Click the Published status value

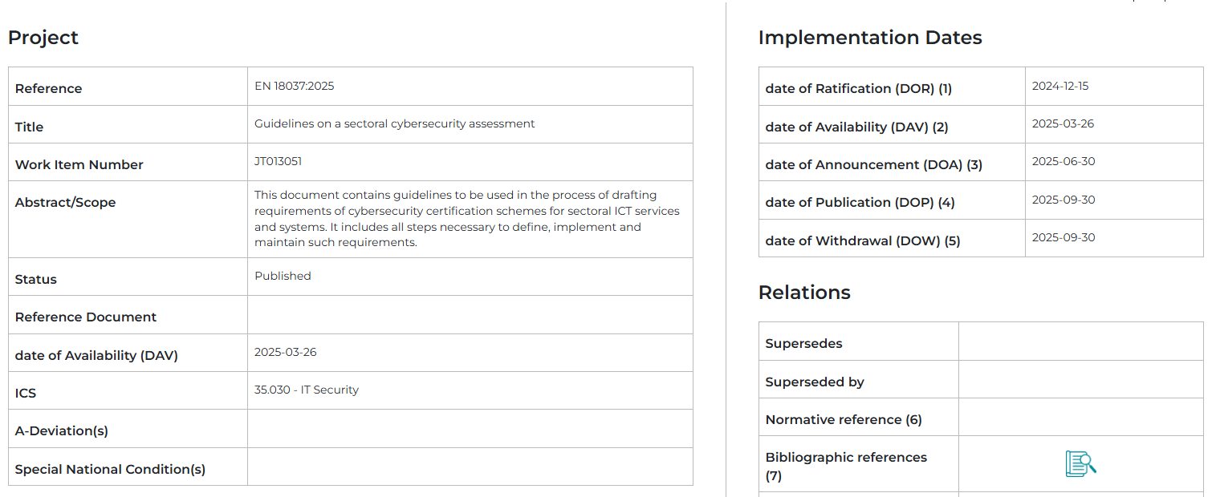(x=283, y=277)
